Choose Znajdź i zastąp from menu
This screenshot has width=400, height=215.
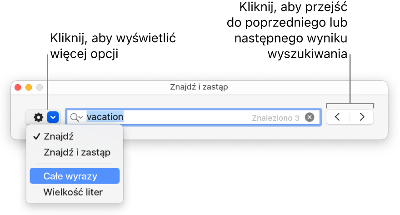77,152
